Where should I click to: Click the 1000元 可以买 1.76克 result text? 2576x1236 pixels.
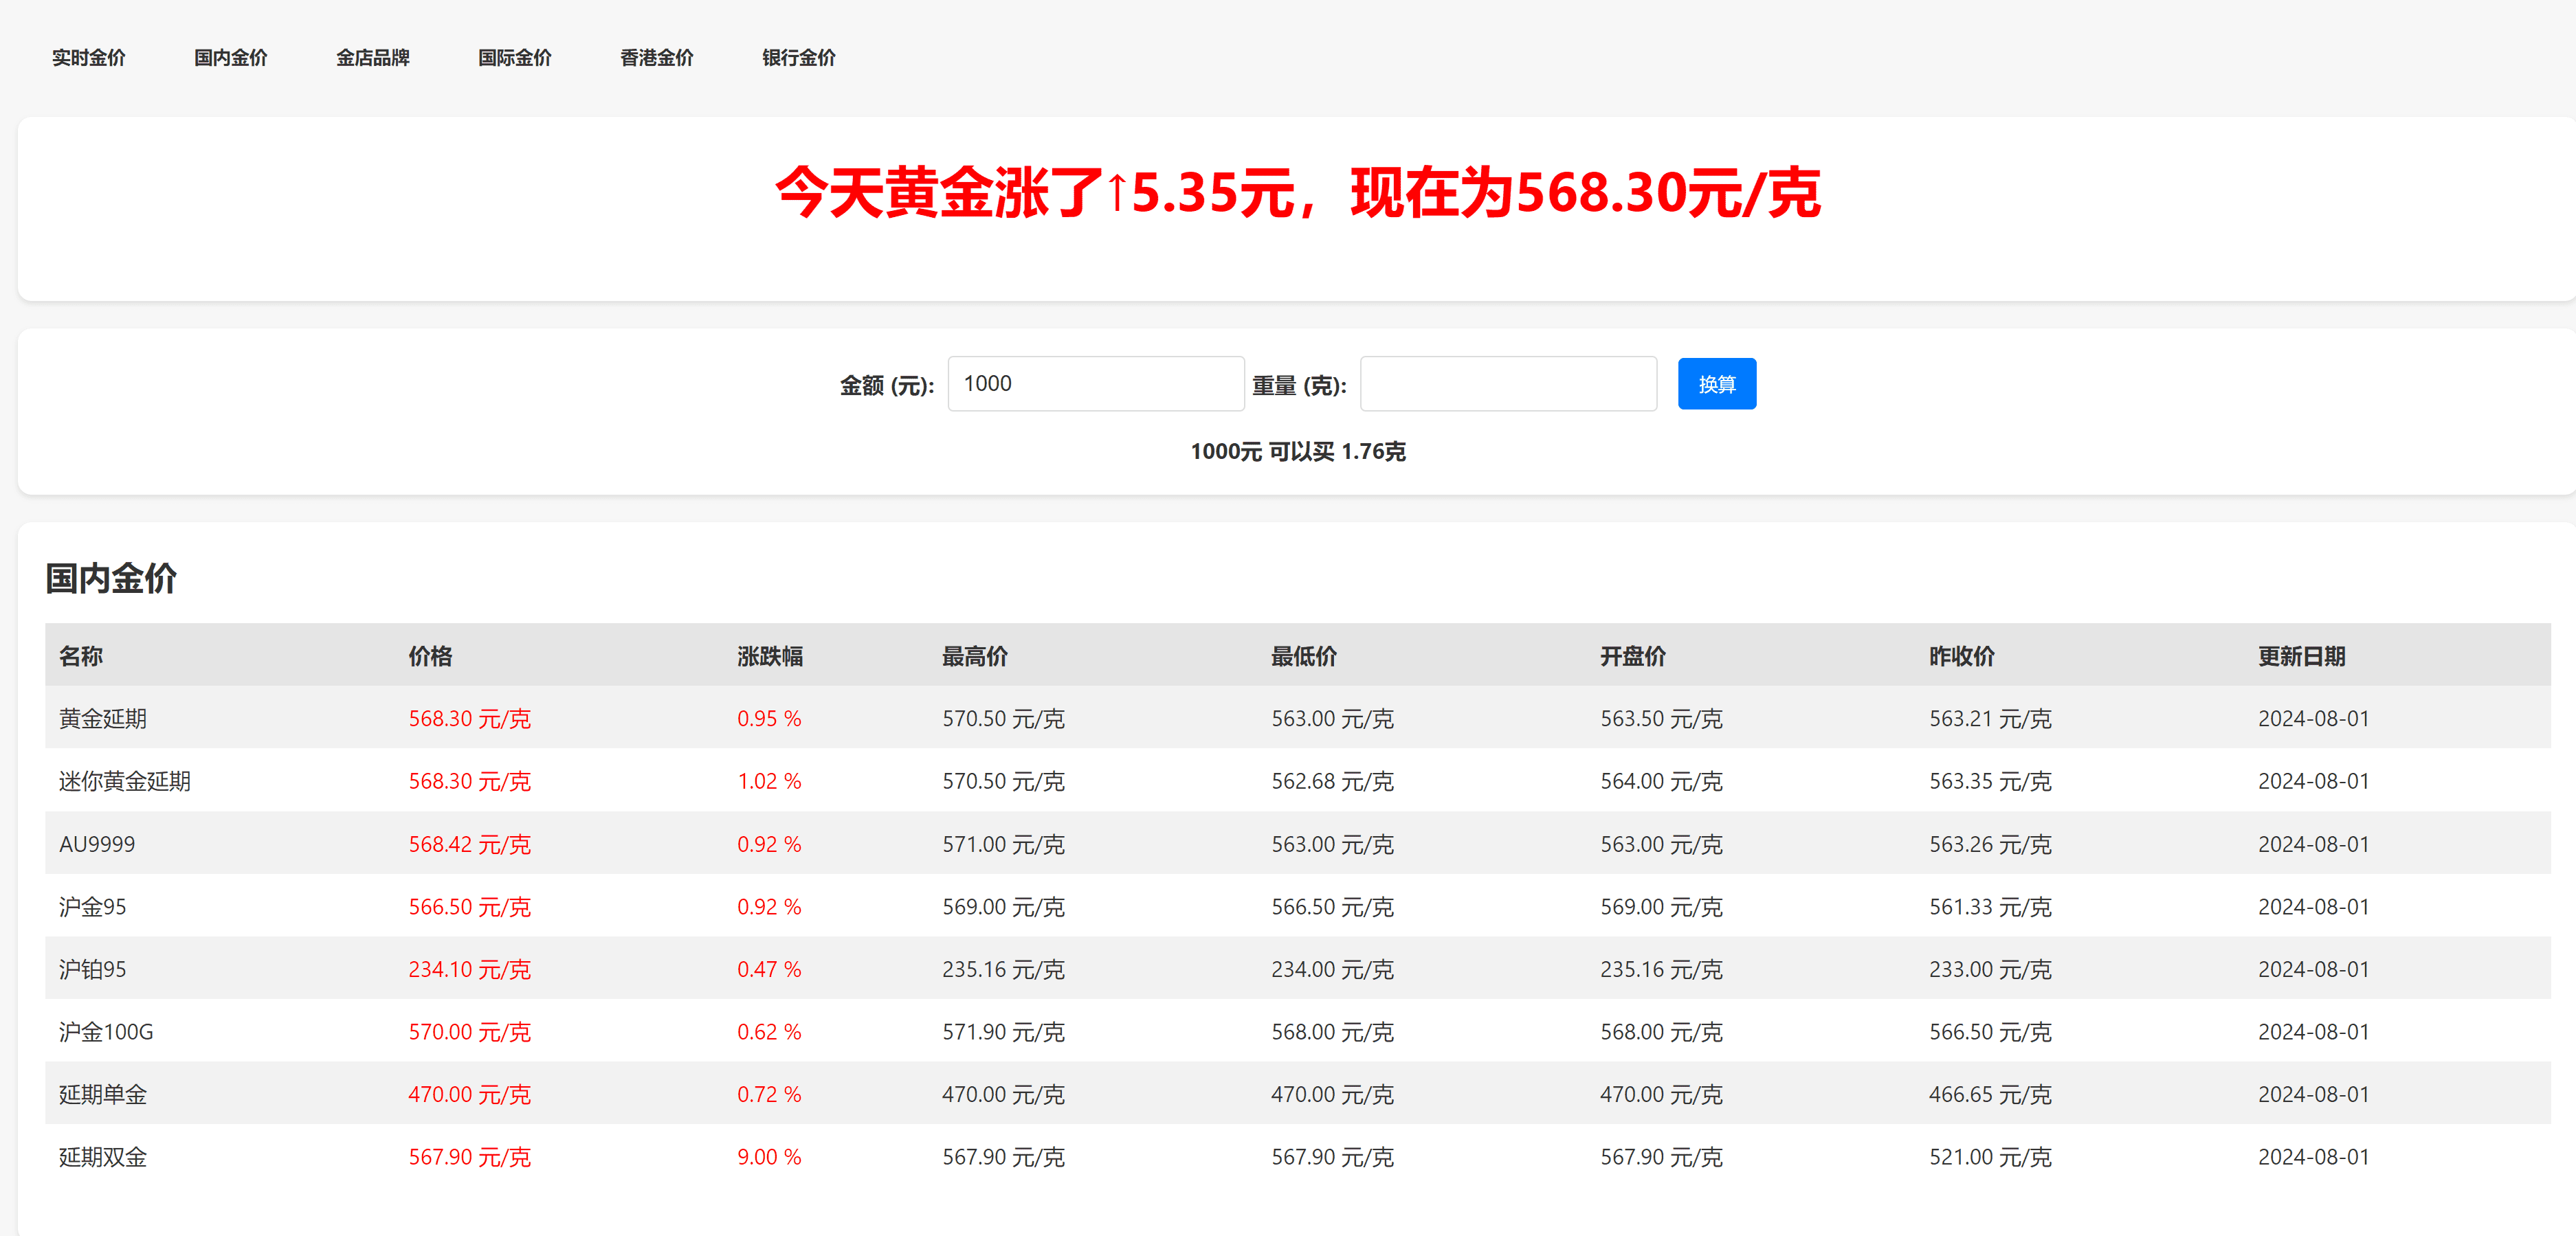click(1297, 452)
